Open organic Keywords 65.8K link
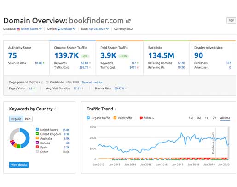The width and height of the screenshot is (237, 187). click(x=85, y=63)
